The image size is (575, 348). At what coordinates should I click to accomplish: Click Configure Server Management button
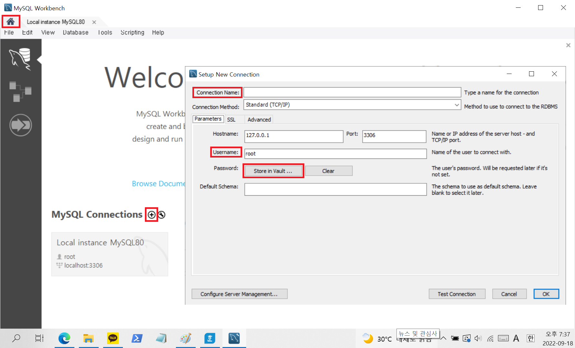[x=239, y=294]
